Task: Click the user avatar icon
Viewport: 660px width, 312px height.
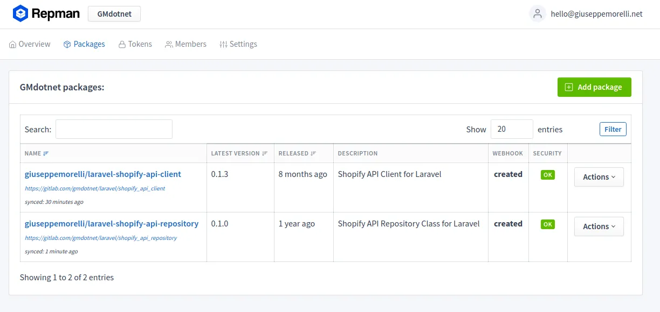Action: pyautogui.click(x=537, y=14)
